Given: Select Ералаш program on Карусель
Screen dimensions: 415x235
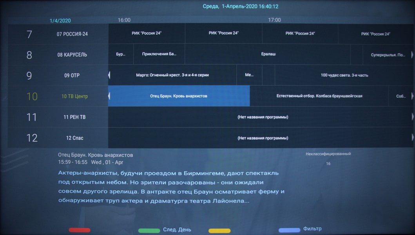Looking at the screenshot, I should pos(268,54).
